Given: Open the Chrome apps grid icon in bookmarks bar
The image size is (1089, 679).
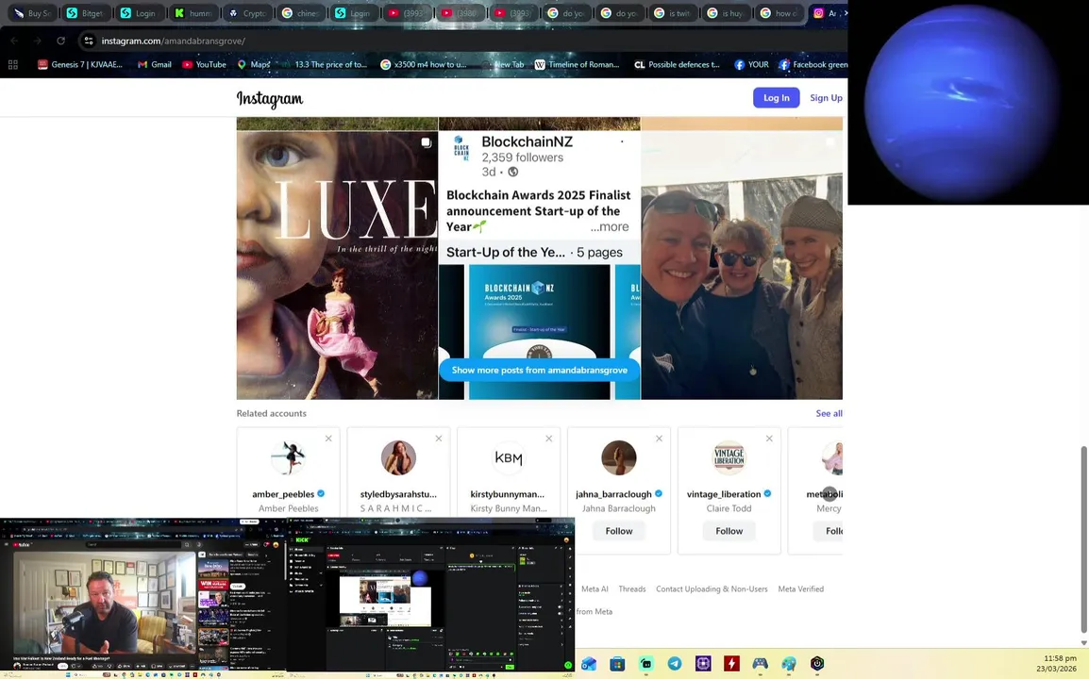Looking at the screenshot, I should pos(12,64).
